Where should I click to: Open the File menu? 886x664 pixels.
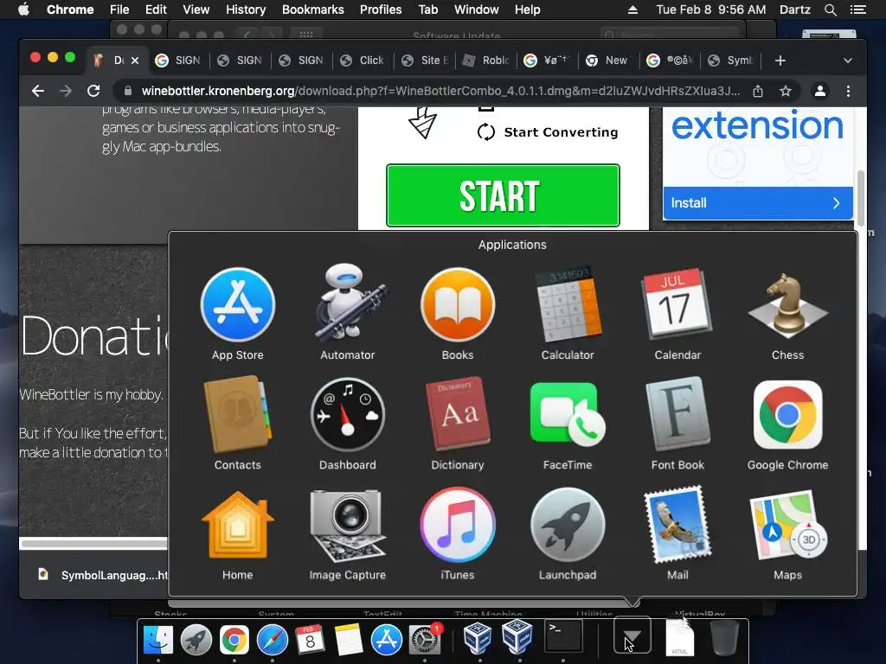click(119, 10)
